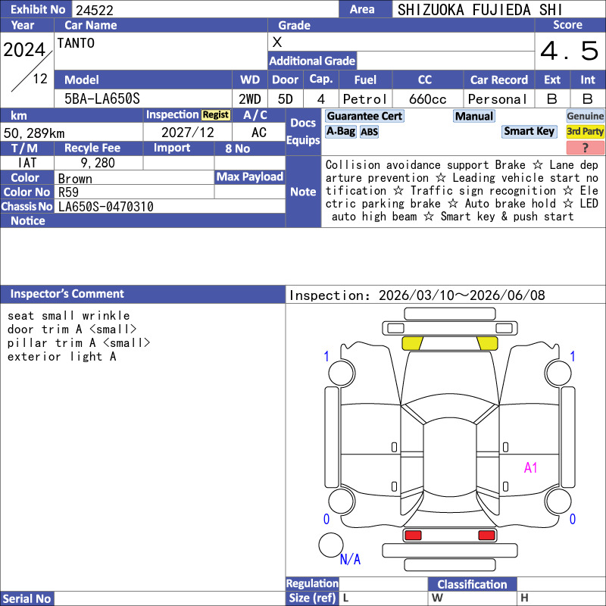Click the magenta A1 damage marker
The height and width of the screenshot is (606, 606).
531,467
